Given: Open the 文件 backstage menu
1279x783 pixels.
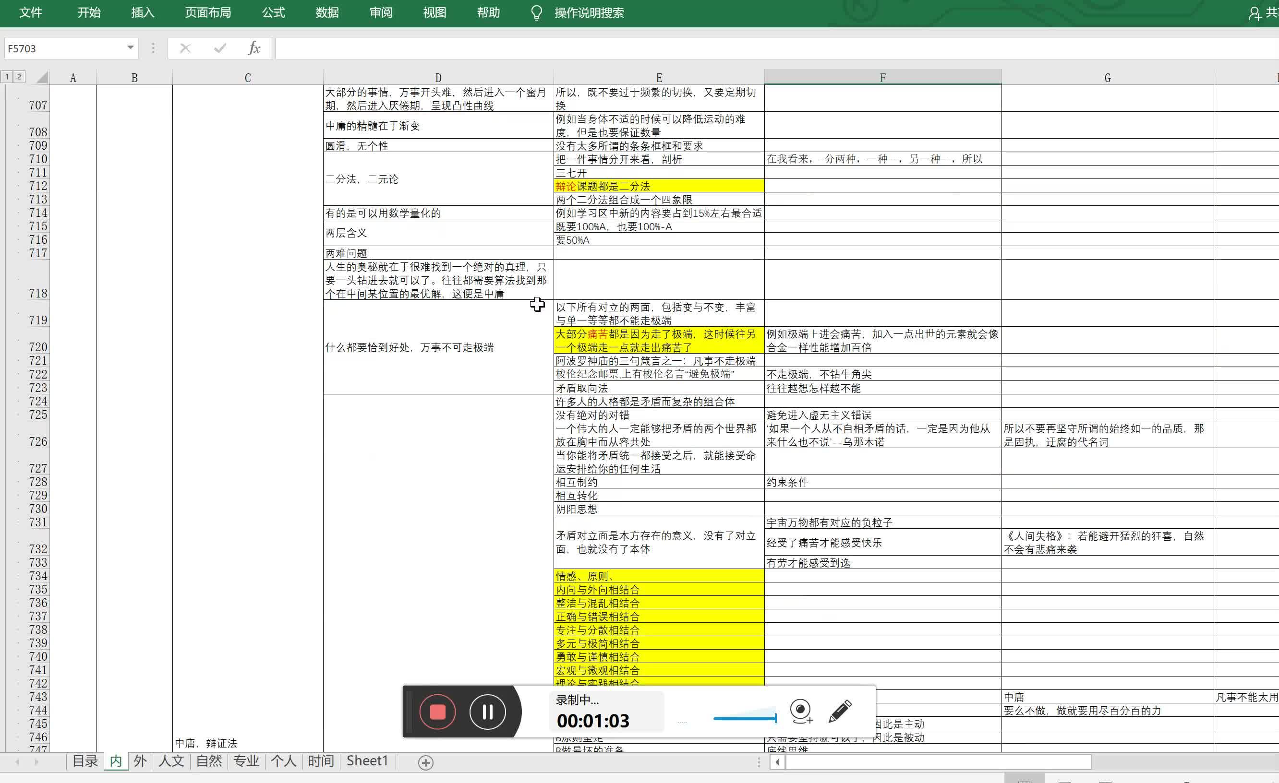Looking at the screenshot, I should (30, 12).
